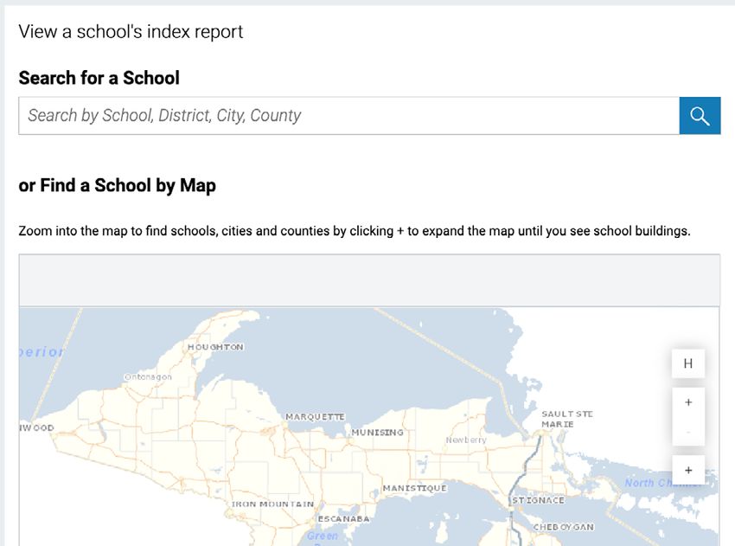The width and height of the screenshot is (735, 546).
Task: Click the Newberry label on map
Action: point(466,440)
